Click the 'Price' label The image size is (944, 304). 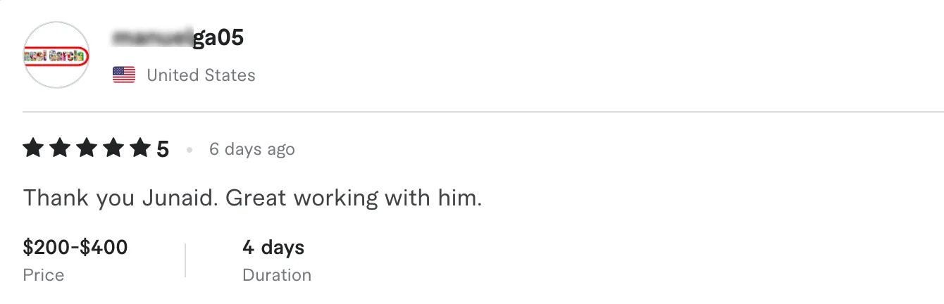44,274
